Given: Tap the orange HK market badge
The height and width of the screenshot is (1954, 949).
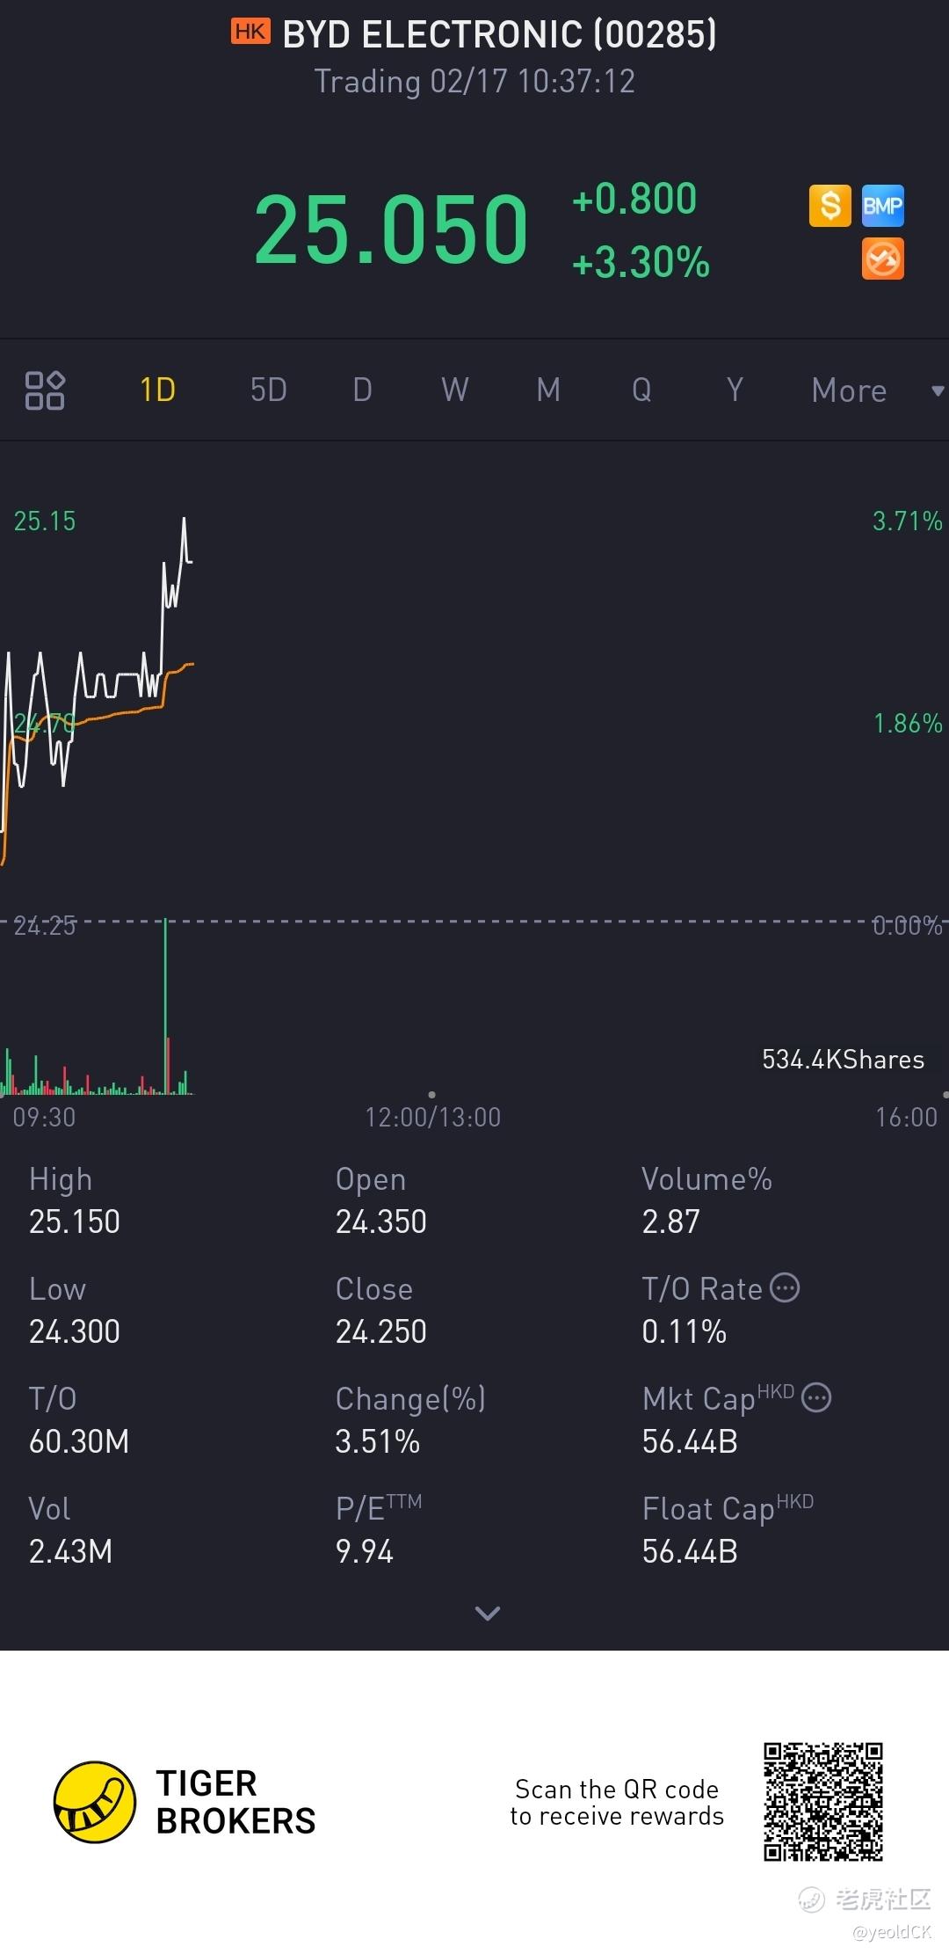Looking at the screenshot, I should click(x=250, y=32).
